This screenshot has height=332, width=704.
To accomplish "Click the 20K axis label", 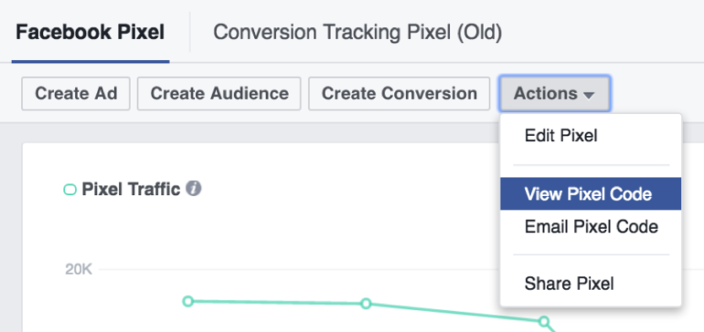I will click(x=79, y=269).
